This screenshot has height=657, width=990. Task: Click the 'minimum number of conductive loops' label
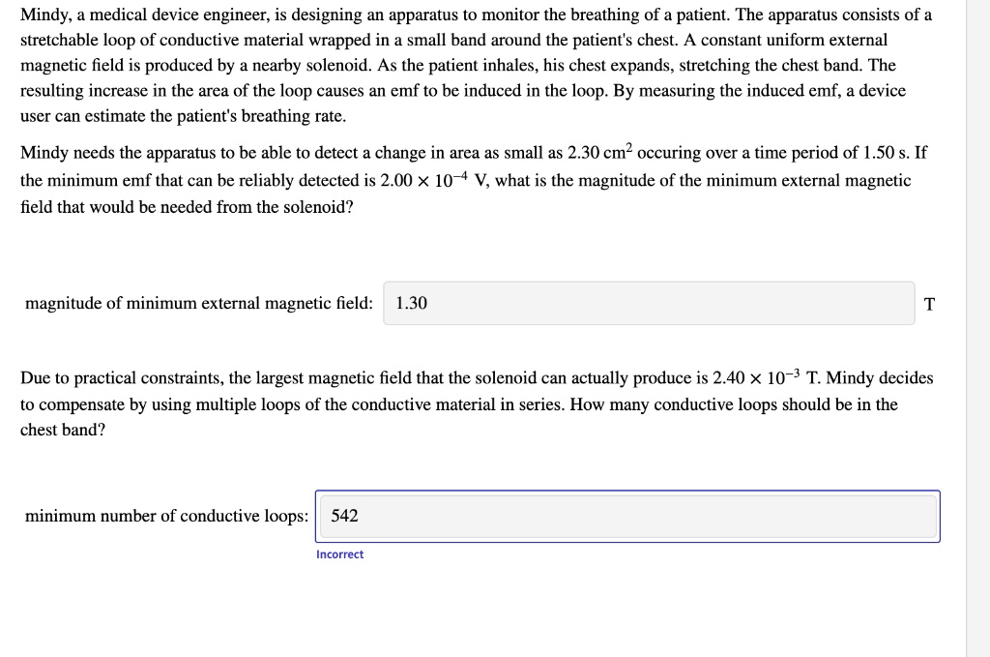tap(167, 516)
